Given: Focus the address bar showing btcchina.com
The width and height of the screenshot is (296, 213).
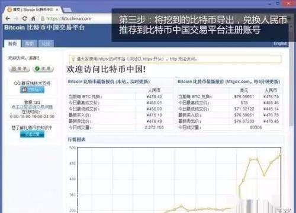Looking at the screenshot, I should (77, 19).
